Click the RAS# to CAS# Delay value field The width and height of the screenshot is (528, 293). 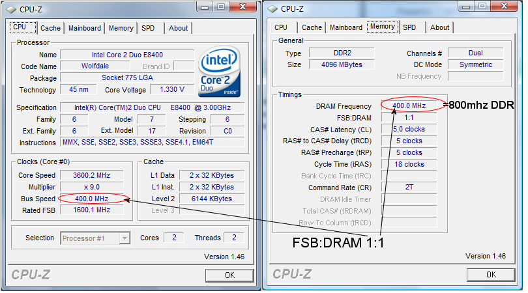pyautogui.click(x=409, y=141)
